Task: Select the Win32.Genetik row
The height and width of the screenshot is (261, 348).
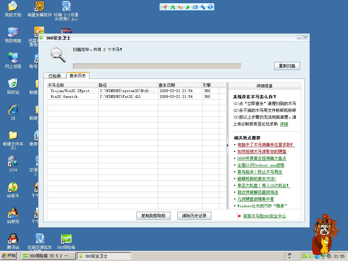Action: [137, 97]
